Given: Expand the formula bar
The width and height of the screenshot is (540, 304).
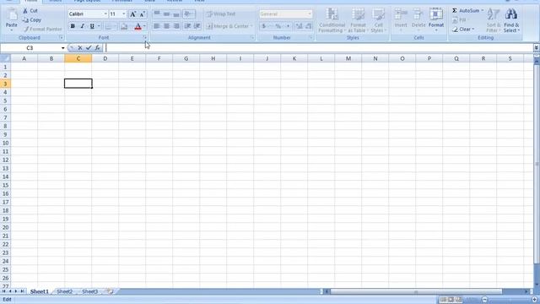Looking at the screenshot, I should [x=537, y=48].
